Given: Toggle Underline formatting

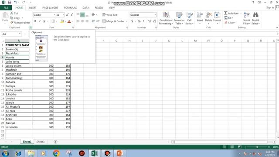Looking at the screenshot, I should point(44,21).
